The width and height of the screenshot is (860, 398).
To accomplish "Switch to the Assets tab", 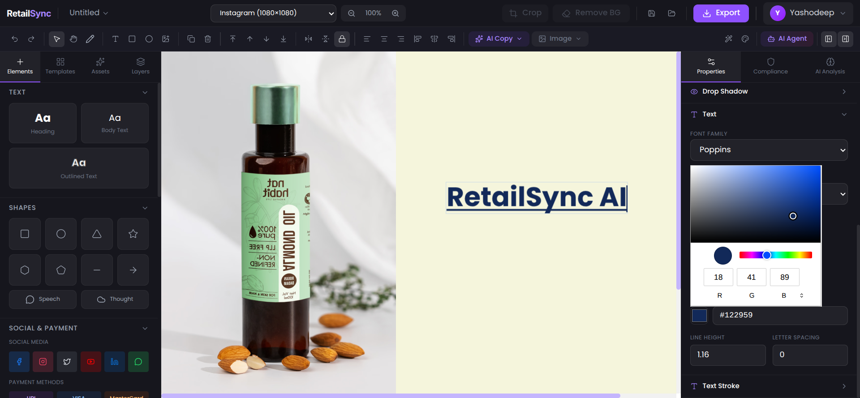I will tap(100, 67).
